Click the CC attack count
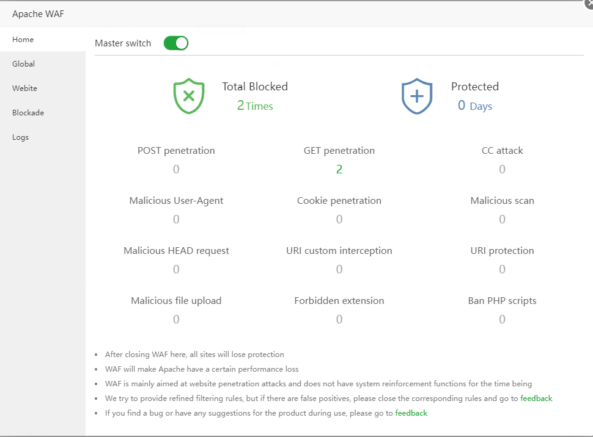593x437 pixels. coord(503,170)
